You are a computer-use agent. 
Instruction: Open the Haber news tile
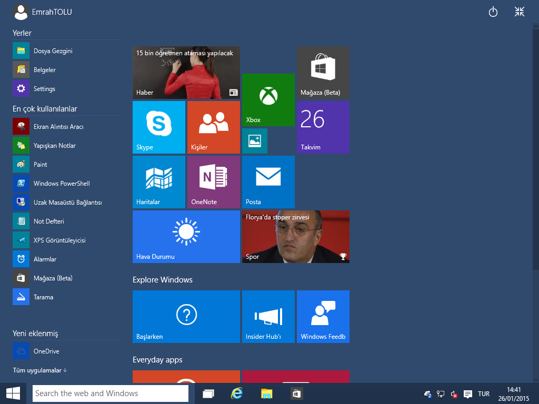point(186,73)
